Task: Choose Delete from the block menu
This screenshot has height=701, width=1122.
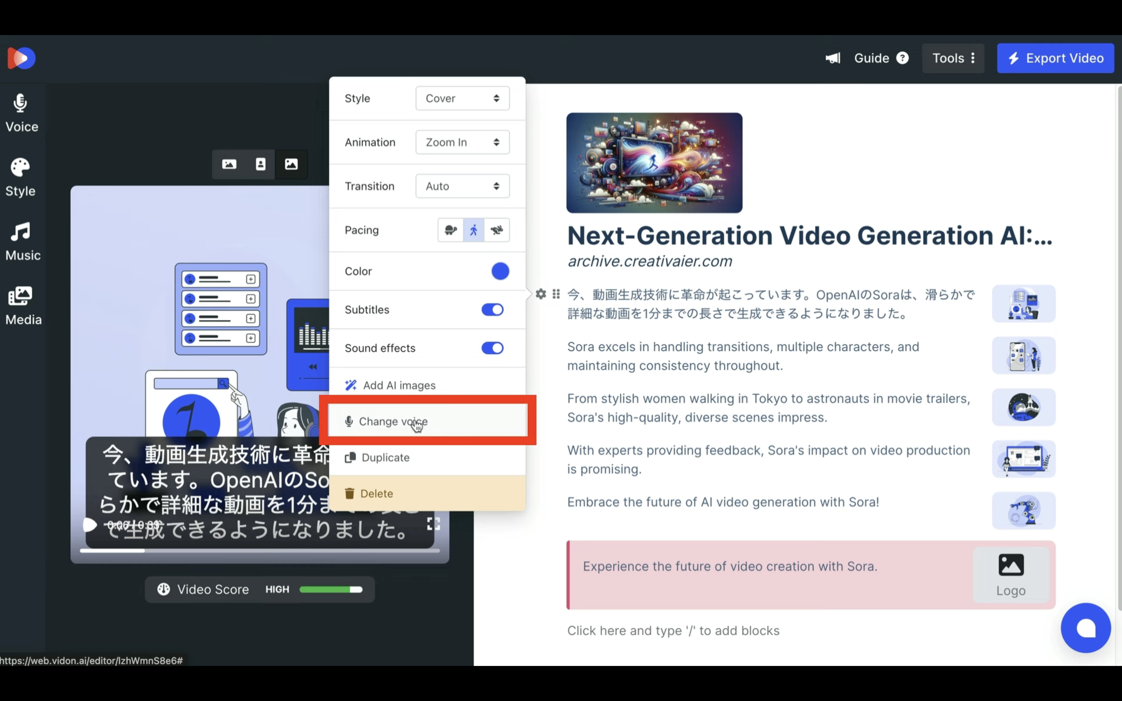Action: pyautogui.click(x=427, y=493)
